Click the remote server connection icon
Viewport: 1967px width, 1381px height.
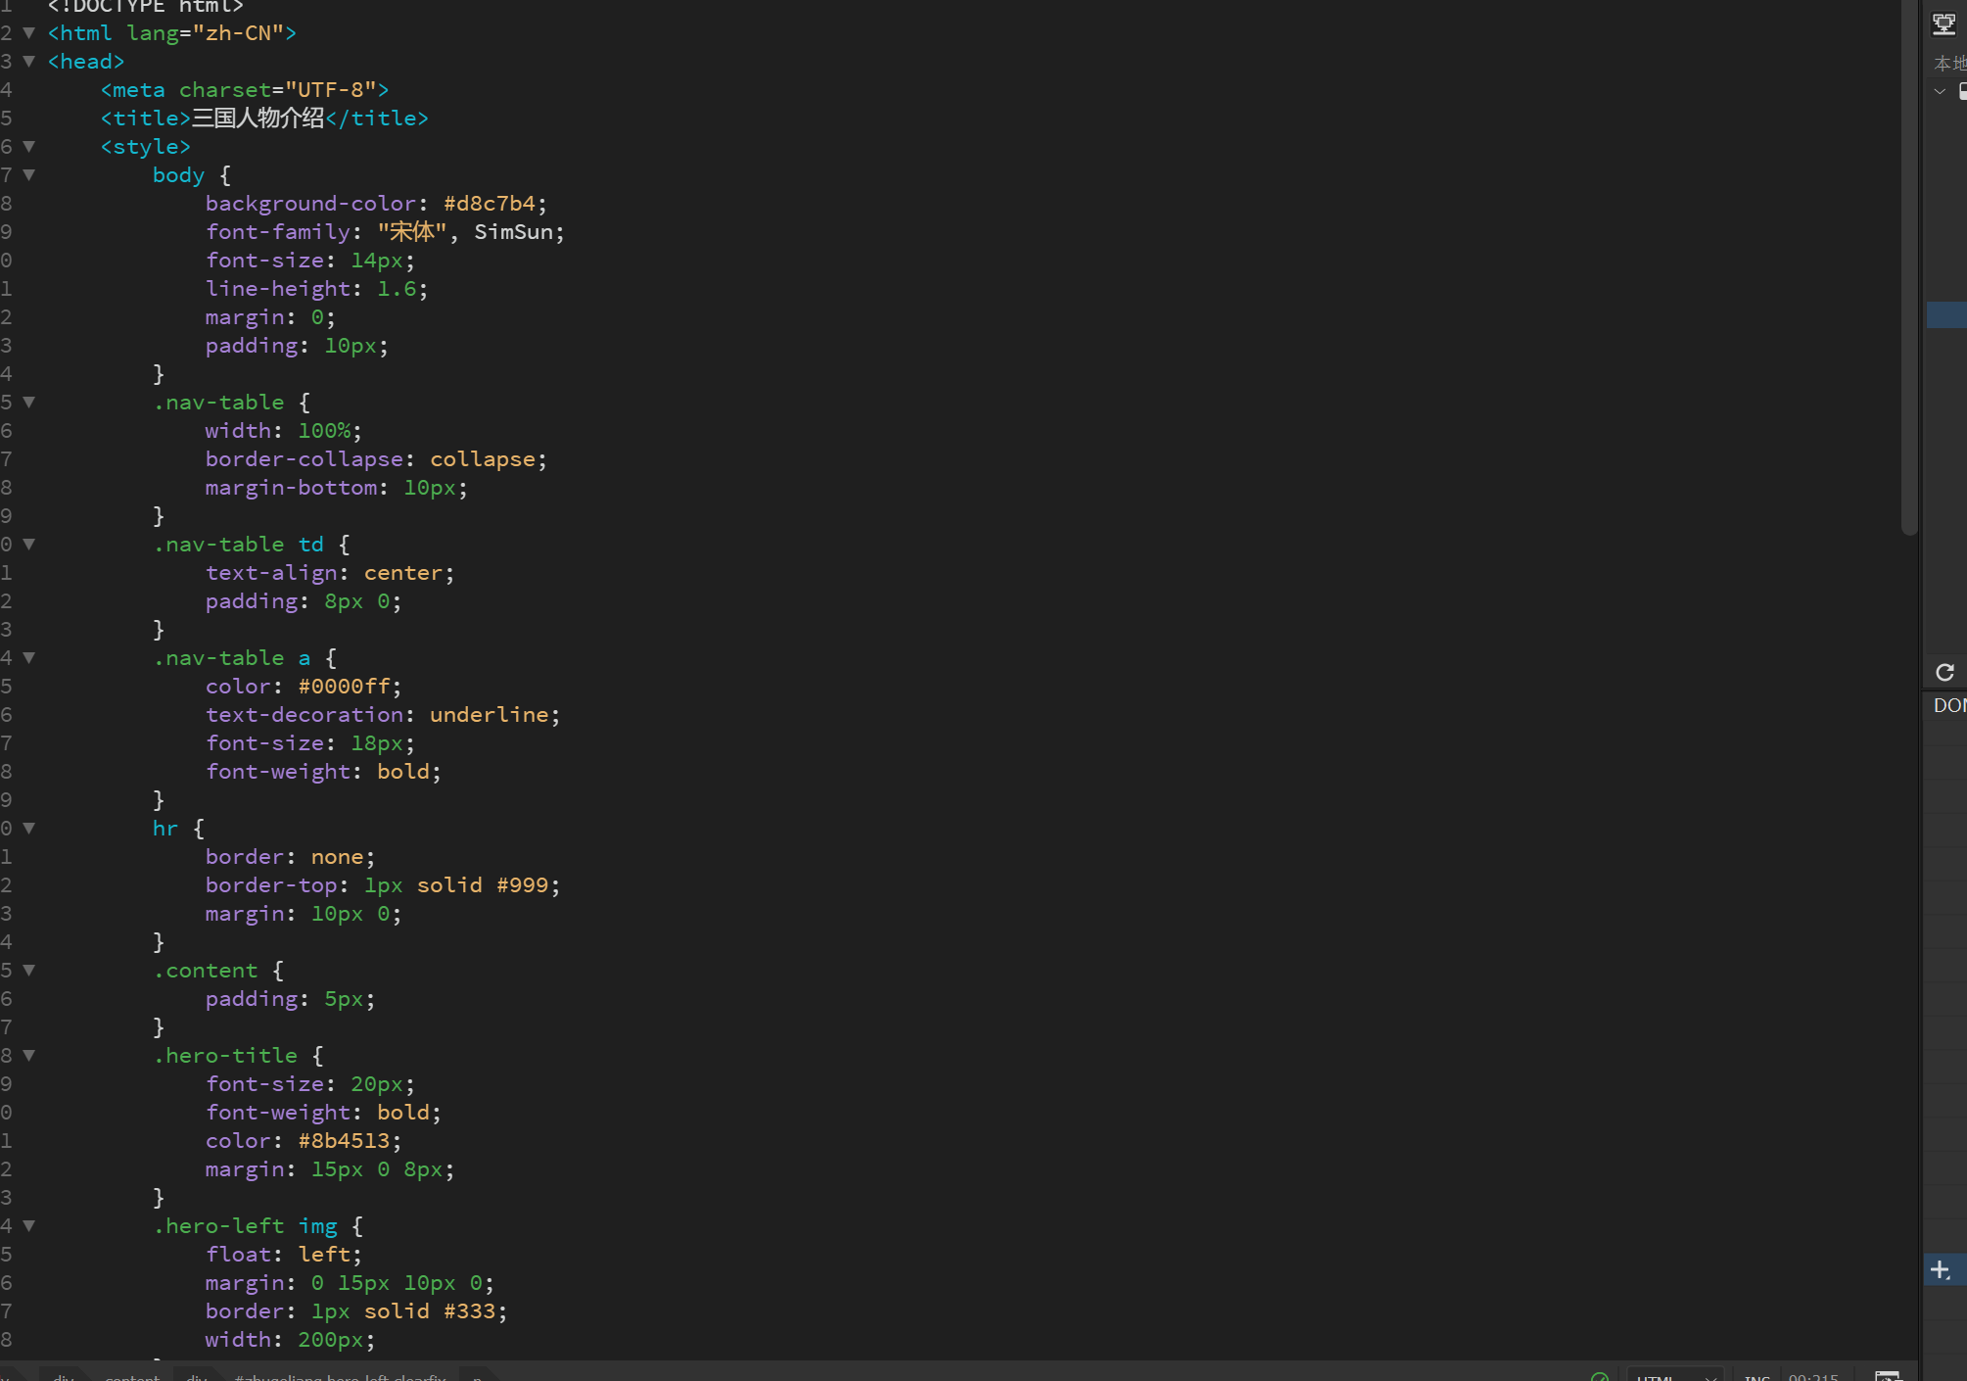1944,24
